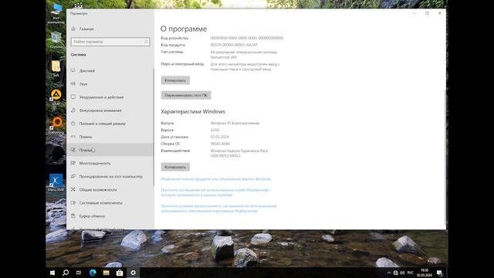Select Проецирование на этот компьютер icon
Viewport: 494px width, 278px height.
73,177
